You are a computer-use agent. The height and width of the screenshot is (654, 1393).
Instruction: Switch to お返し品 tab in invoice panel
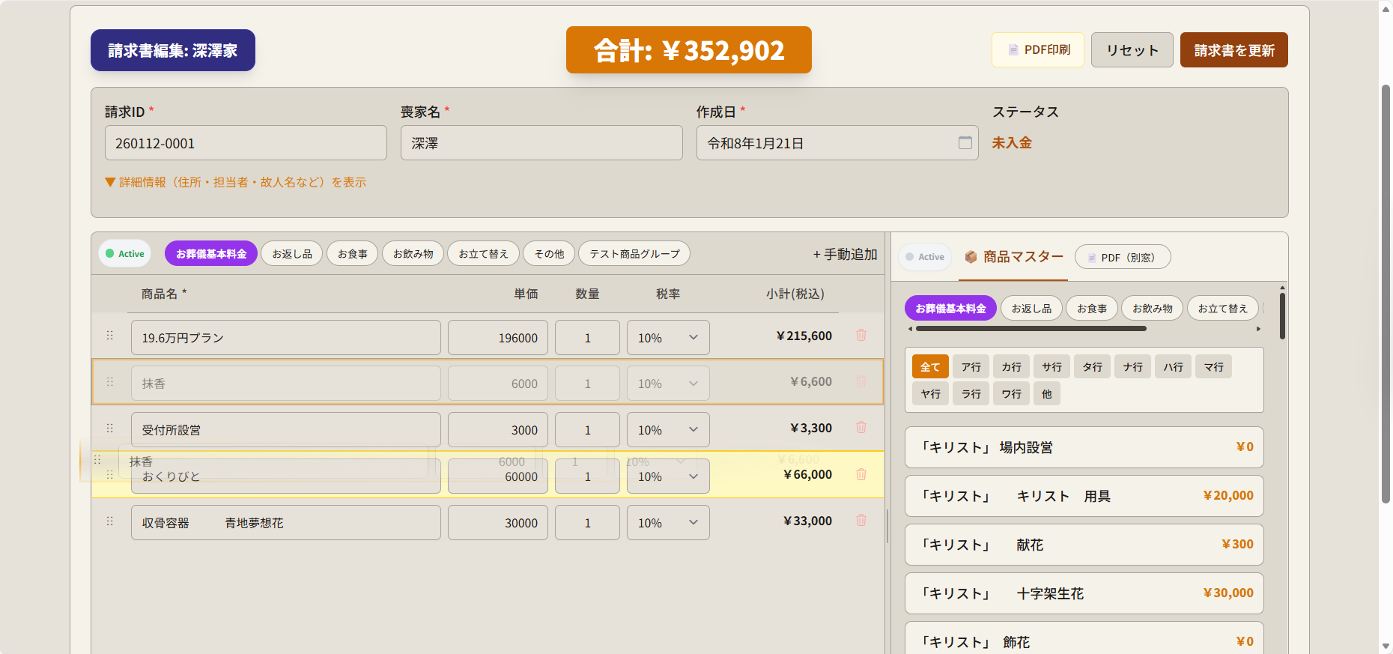pos(291,254)
